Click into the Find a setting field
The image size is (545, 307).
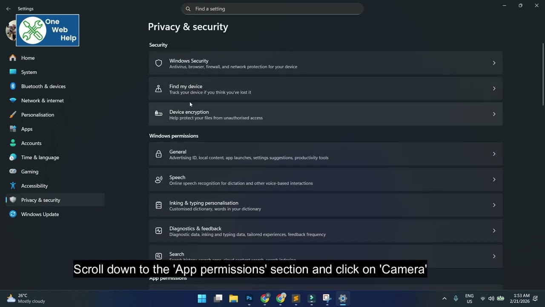272,9
